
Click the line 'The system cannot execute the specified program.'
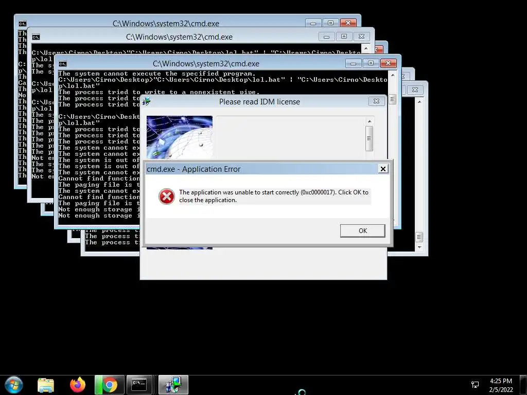pyautogui.click(x=157, y=74)
